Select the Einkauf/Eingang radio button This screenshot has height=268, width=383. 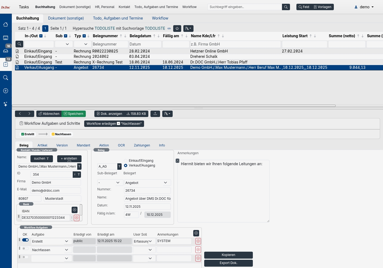point(126,161)
